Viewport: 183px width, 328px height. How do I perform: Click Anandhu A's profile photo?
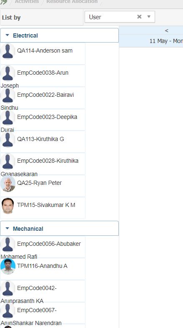8,267
